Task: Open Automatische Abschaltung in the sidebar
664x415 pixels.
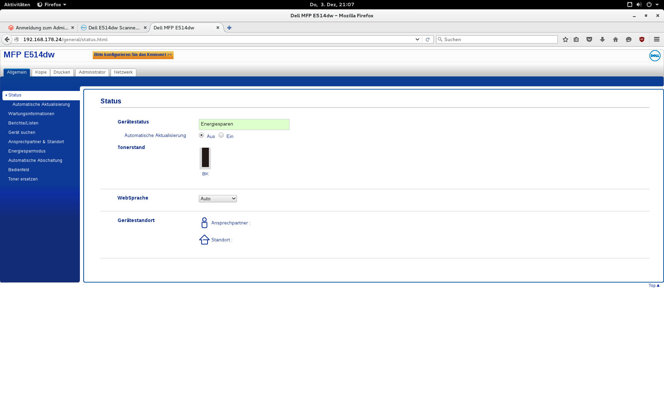Action: 35,160
